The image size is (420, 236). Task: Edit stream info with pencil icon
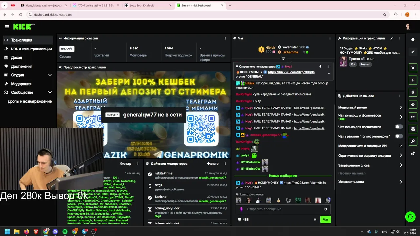(392, 38)
